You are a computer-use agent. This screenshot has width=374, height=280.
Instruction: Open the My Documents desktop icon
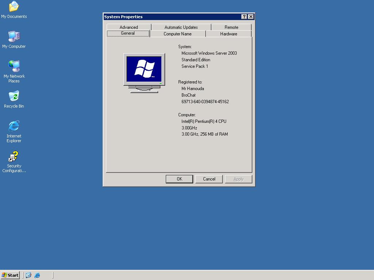14,7
